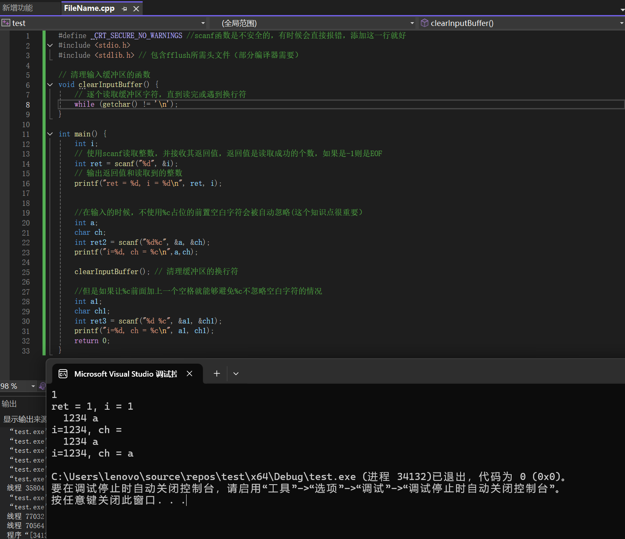Click the lightbulb icon beside zoom
The height and width of the screenshot is (539, 625).
point(42,386)
